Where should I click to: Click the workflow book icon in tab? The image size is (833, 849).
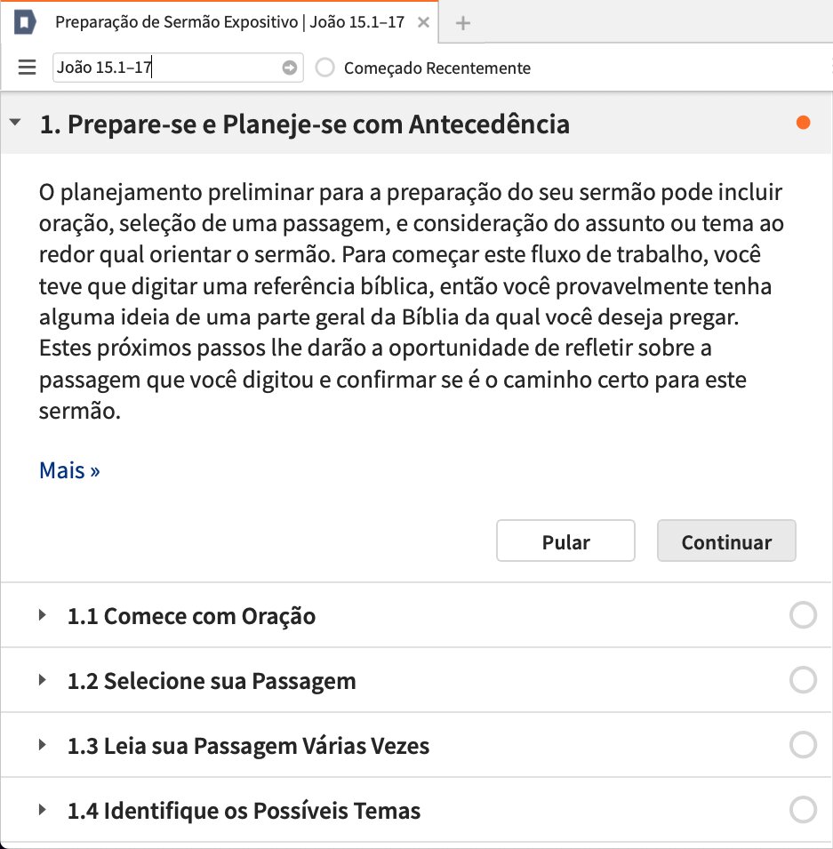pos(24,23)
